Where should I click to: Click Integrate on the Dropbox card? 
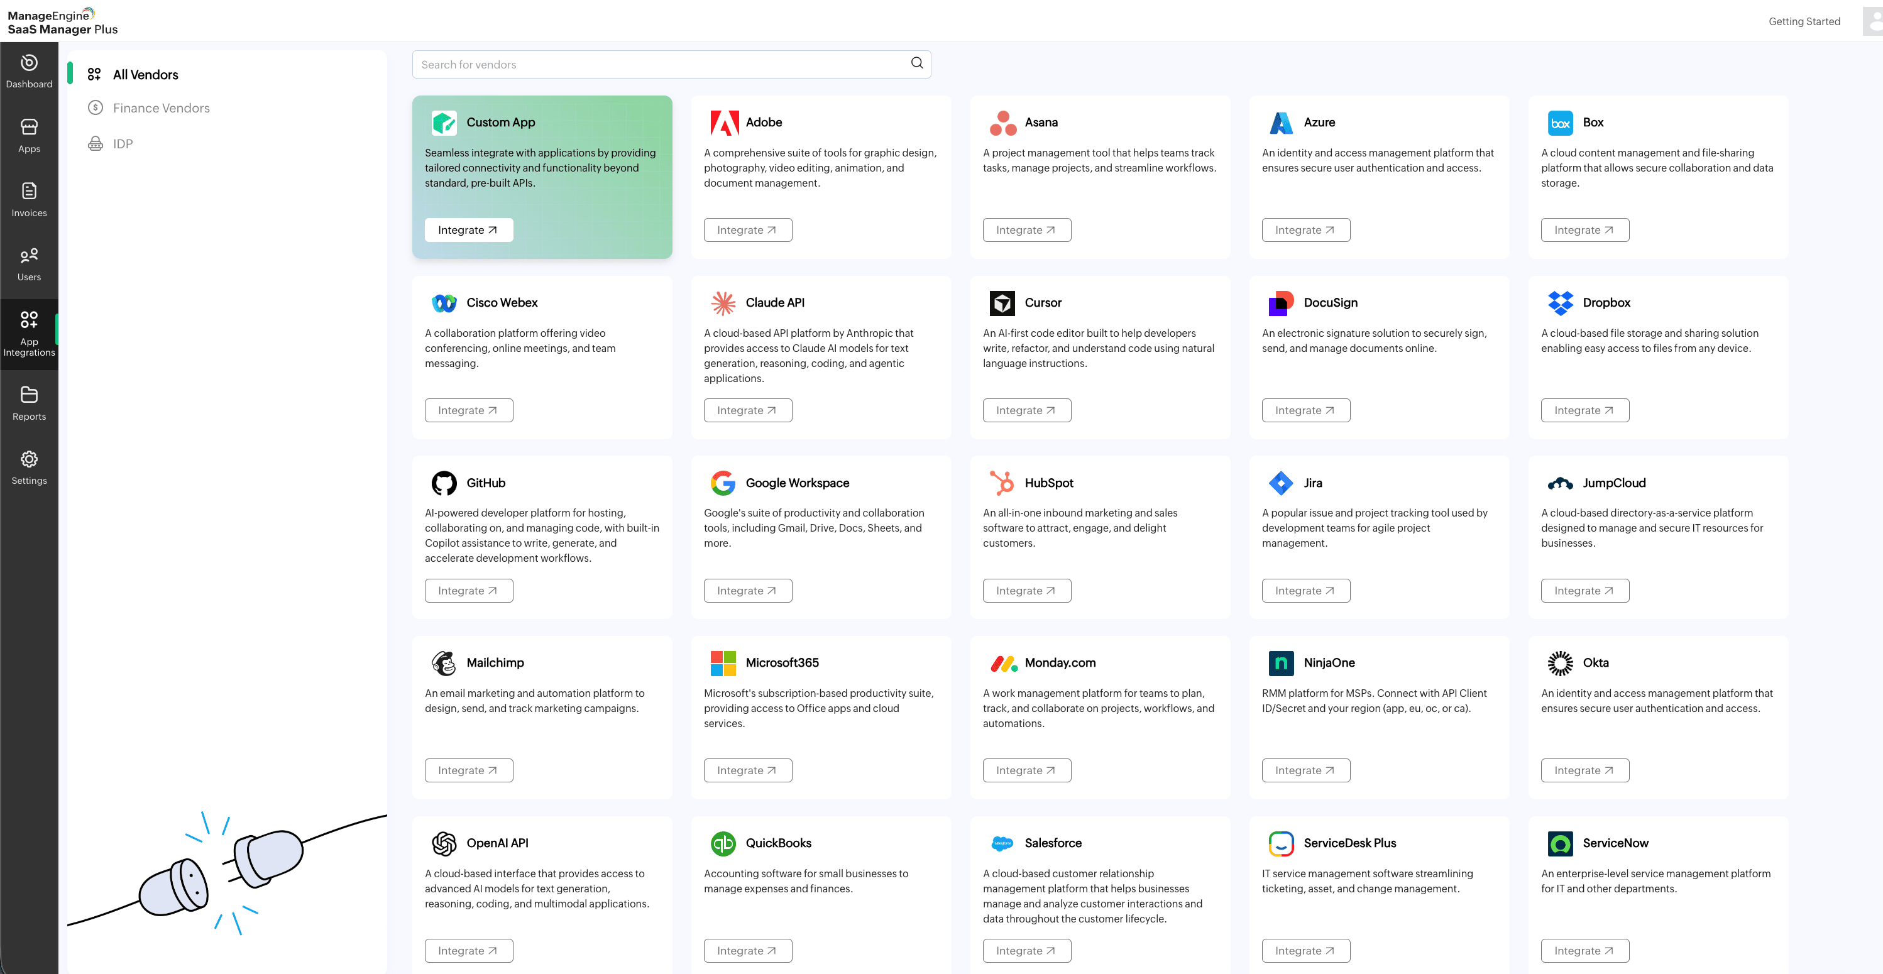(1584, 410)
